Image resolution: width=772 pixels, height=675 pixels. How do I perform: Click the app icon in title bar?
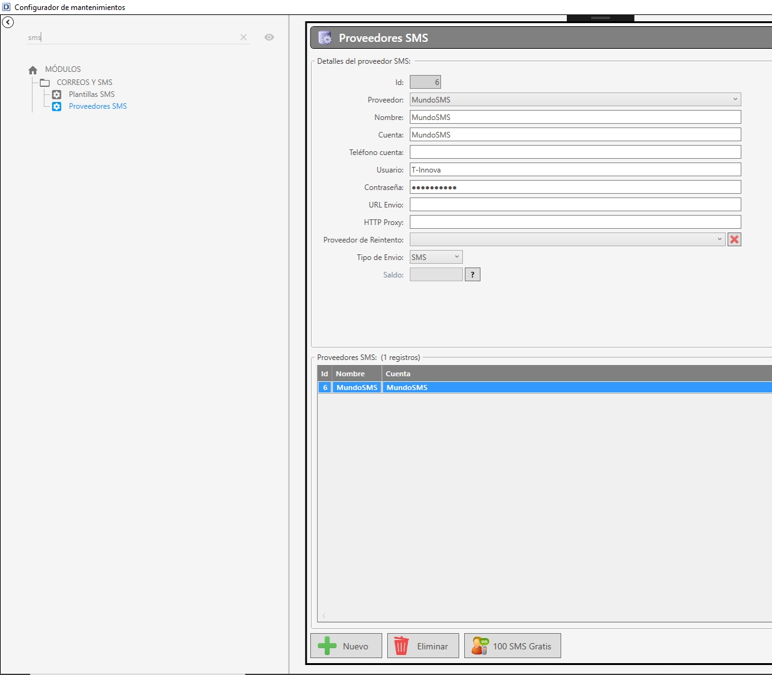[6, 7]
